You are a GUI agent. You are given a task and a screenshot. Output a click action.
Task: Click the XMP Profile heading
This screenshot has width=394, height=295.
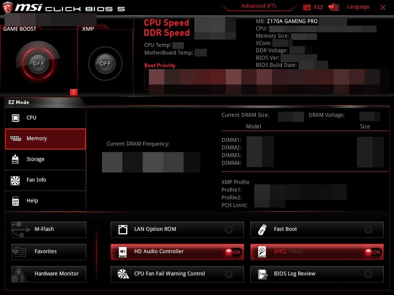[236, 182]
